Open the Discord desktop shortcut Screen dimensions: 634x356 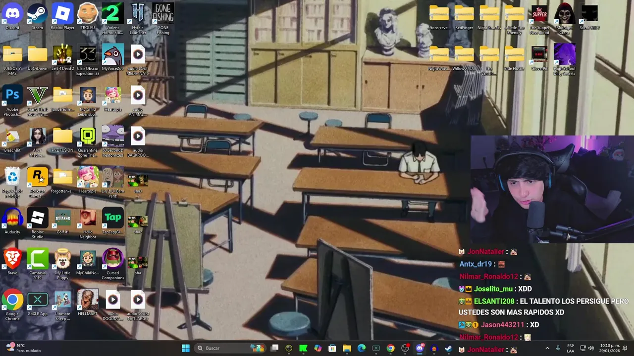(x=12, y=17)
